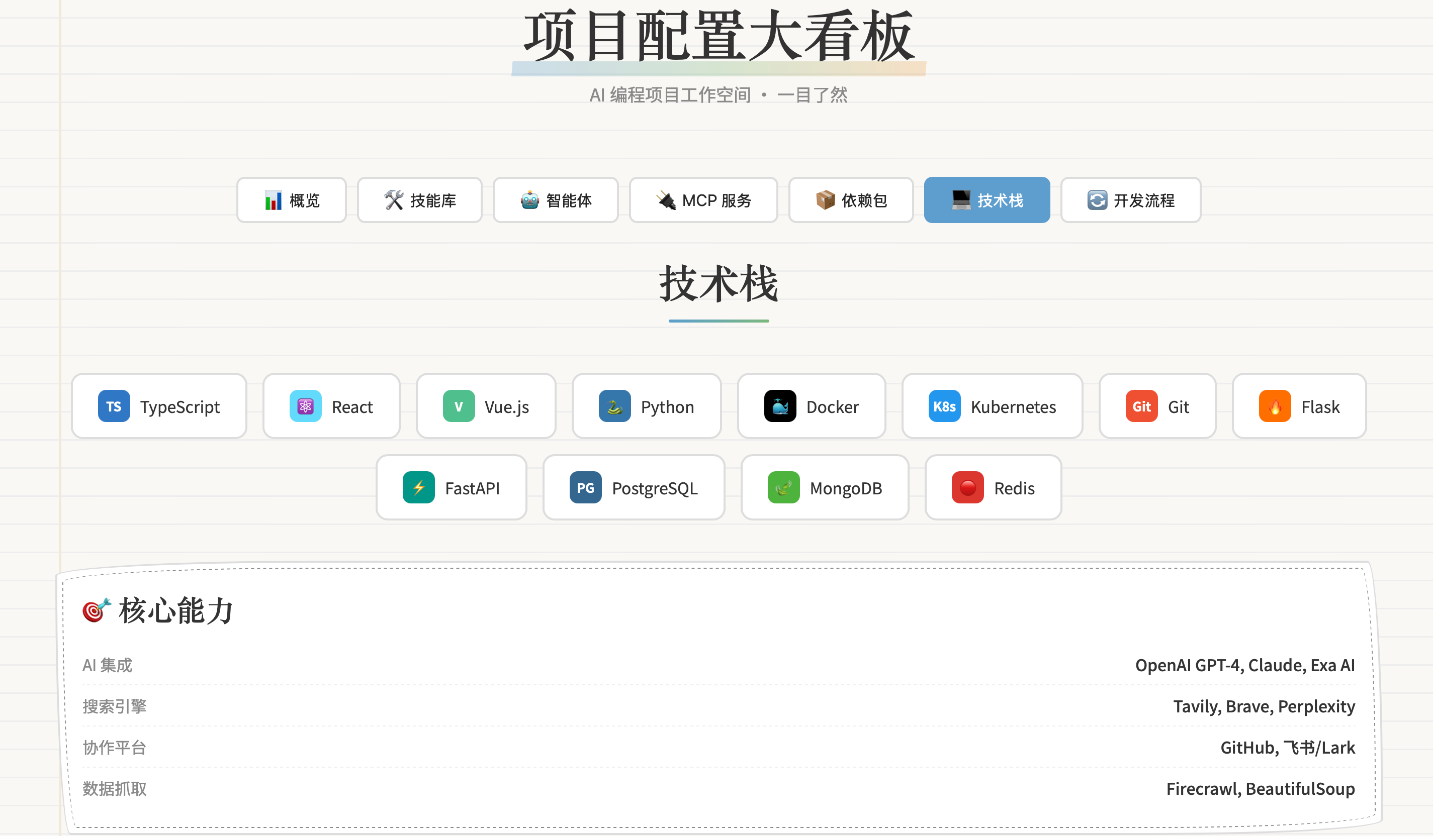
Task: Go to the MCP 服务 tab
Action: pos(703,200)
